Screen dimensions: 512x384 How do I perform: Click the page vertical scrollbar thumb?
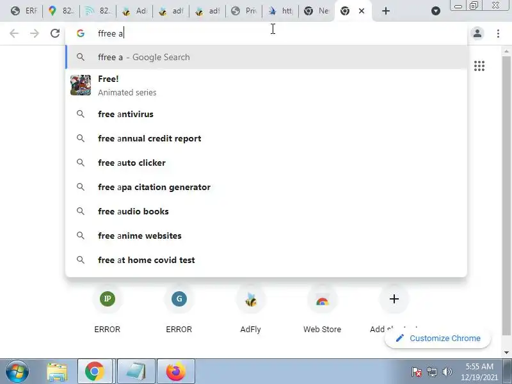tap(506, 196)
